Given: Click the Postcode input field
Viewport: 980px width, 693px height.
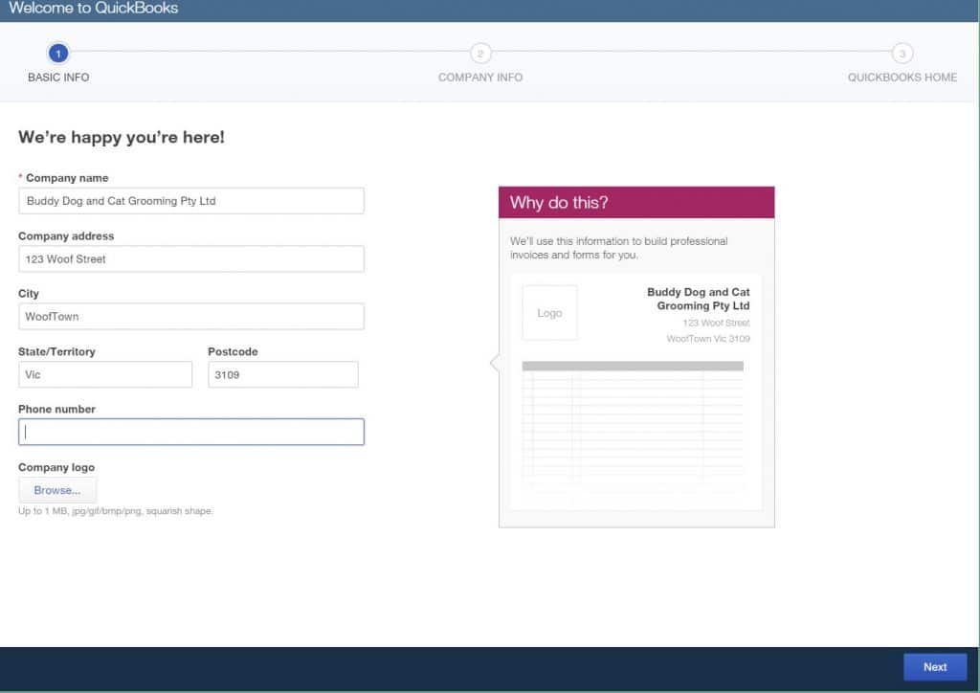Looking at the screenshot, I should [x=283, y=374].
